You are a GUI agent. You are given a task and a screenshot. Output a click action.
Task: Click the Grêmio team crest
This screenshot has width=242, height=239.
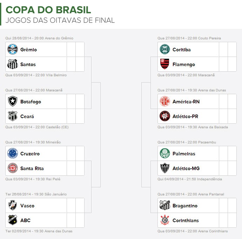13,50
